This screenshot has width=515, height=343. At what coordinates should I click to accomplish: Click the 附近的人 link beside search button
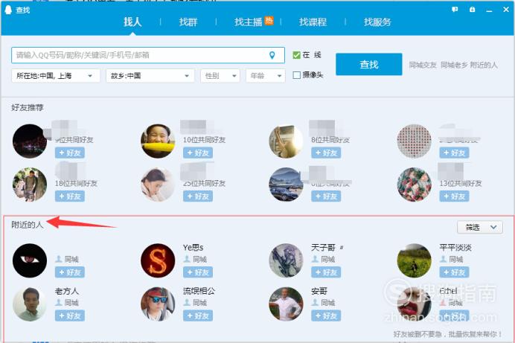point(484,65)
